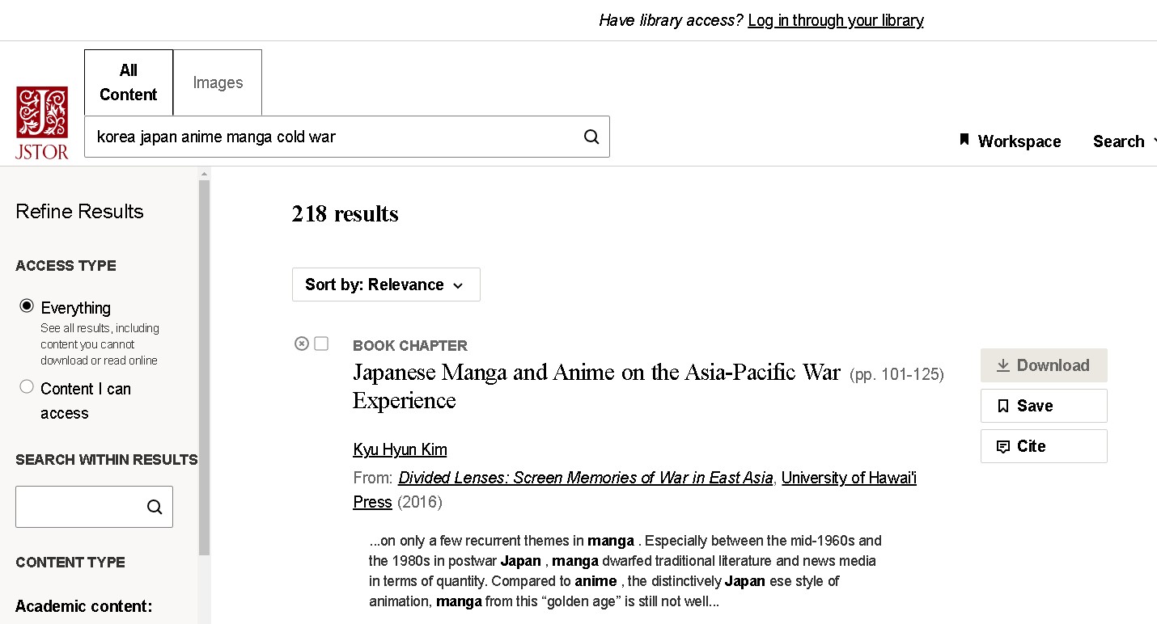This screenshot has height=624, width=1157.
Task: Open the Cite dialog
Action: point(1043,446)
